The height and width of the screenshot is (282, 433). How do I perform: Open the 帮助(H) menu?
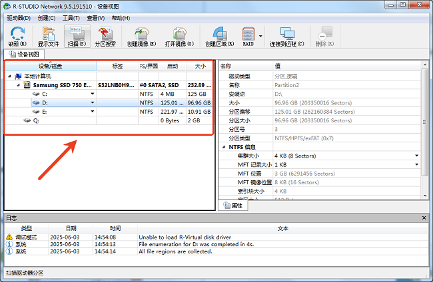(x=121, y=18)
